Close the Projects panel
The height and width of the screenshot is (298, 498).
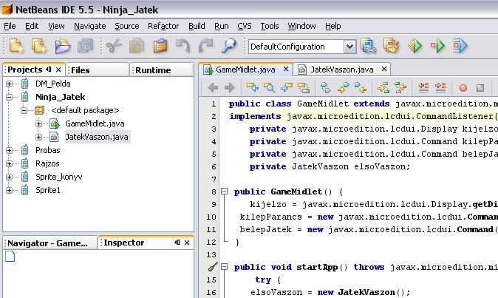[x=58, y=70]
